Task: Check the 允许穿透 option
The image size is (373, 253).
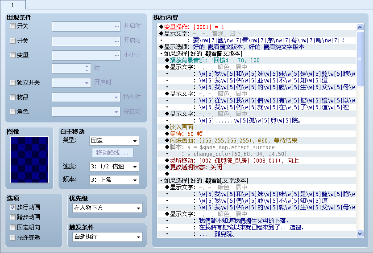Action: (x=12, y=237)
